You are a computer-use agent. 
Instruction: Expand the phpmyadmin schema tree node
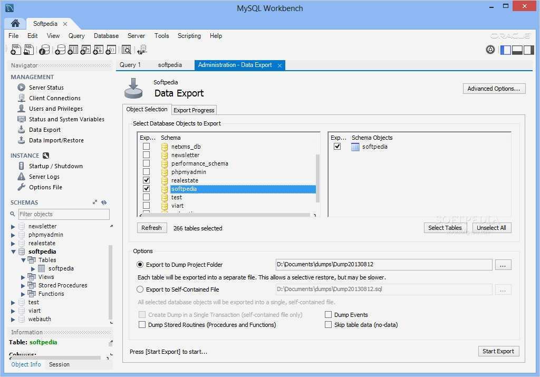click(13, 235)
